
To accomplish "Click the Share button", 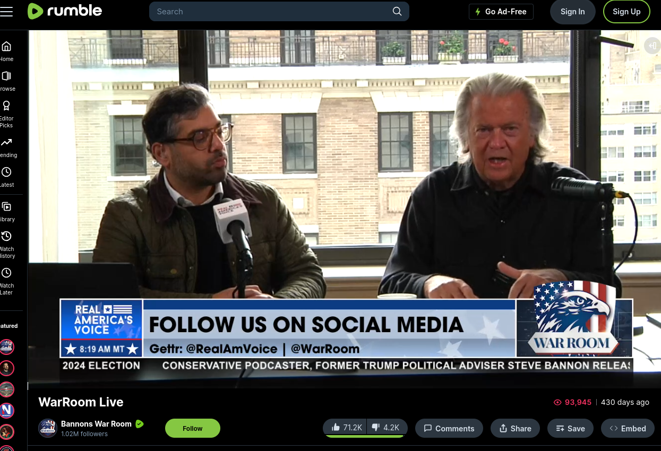I will point(515,428).
